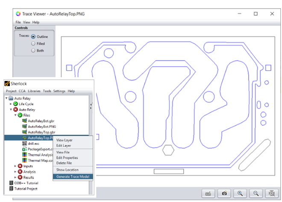
Task: Expand the Life Cycle tree node
Action: (x=11, y=104)
